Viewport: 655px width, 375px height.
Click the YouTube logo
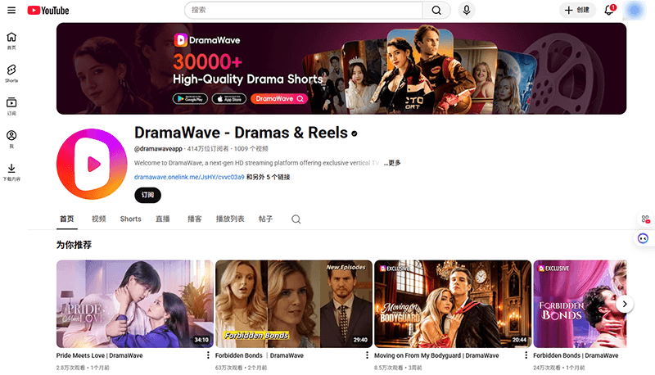48,11
